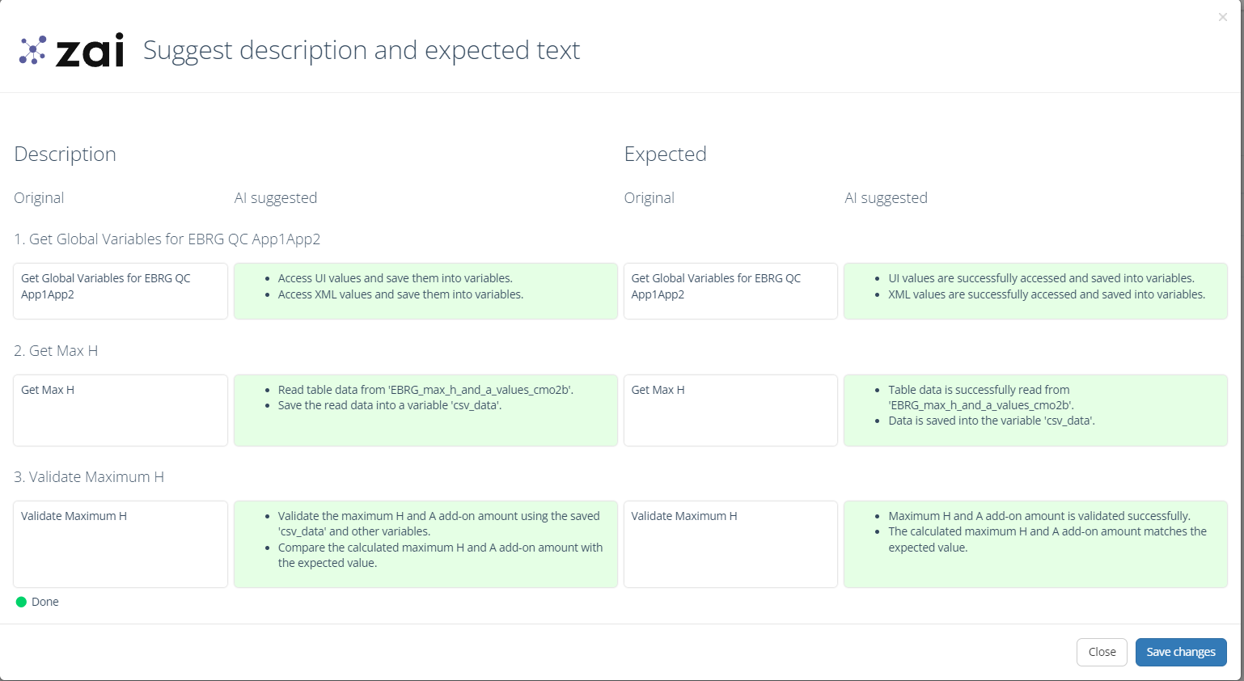Edit original Get Max H expected box
Image resolution: width=1244 pixels, height=681 pixels.
pyautogui.click(x=730, y=410)
